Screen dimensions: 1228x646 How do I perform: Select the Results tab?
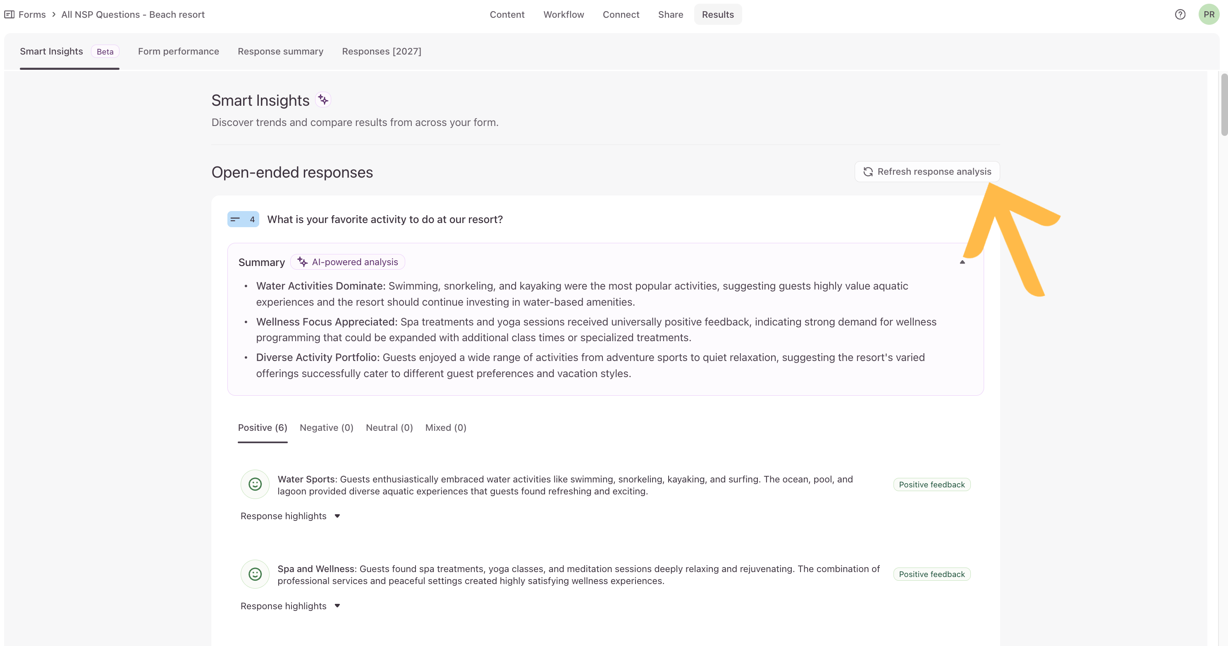[x=717, y=14]
